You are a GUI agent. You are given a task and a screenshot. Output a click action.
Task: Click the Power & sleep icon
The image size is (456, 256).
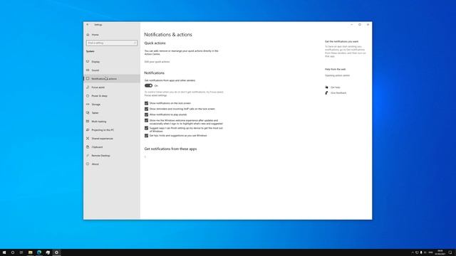point(88,96)
